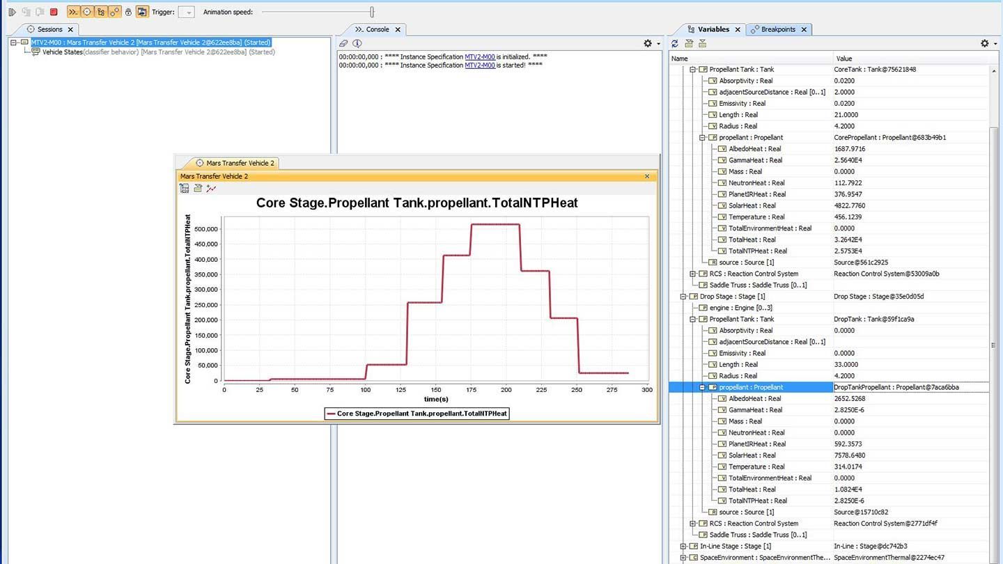
Task: Collapse Drop Stage : Stage [1] node
Action: (683, 297)
